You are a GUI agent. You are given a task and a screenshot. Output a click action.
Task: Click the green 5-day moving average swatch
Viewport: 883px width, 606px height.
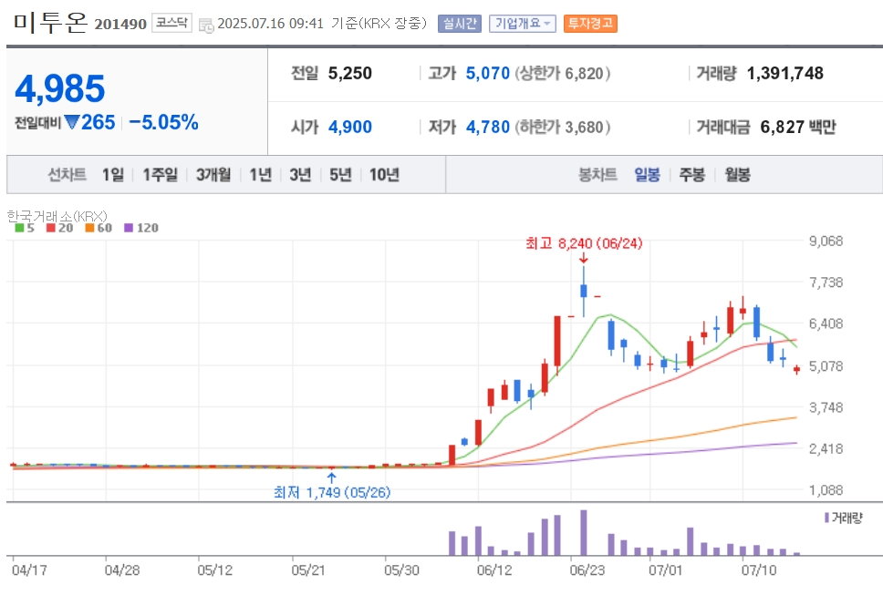(x=19, y=228)
